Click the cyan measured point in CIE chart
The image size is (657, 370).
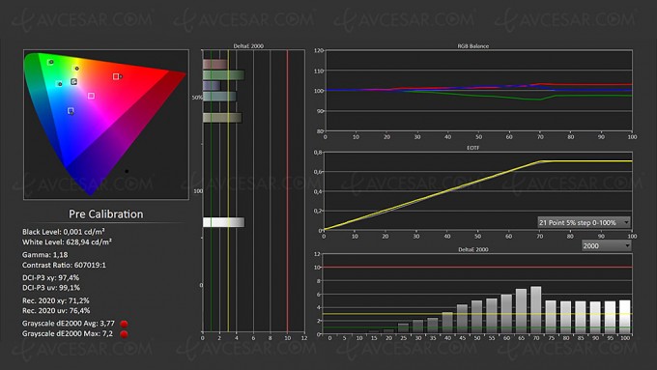(x=60, y=84)
